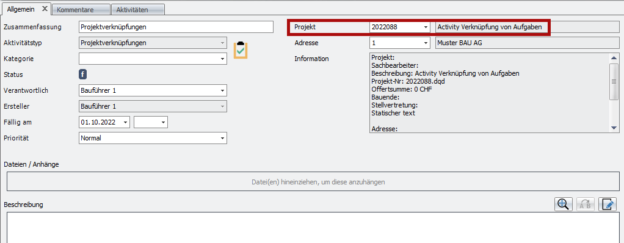624x243 pixels.
Task: Open the Adresse number dropdown
Action: [426, 43]
